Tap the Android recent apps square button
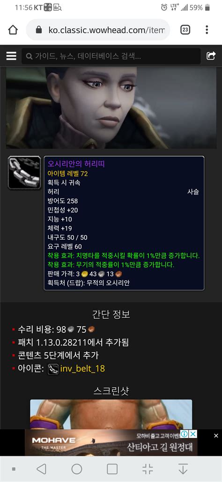 coord(112,469)
